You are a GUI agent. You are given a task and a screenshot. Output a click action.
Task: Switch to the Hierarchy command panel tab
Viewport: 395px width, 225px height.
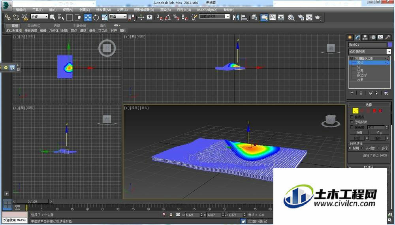[x=365, y=37]
